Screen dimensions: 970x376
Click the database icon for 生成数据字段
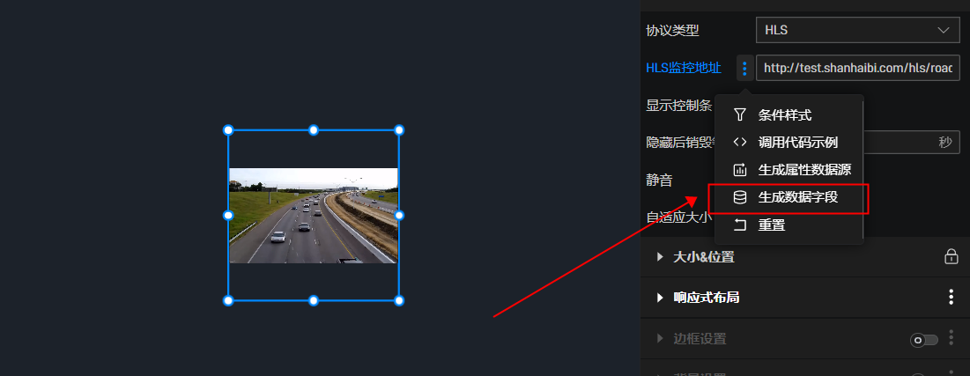tap(740, 197)
